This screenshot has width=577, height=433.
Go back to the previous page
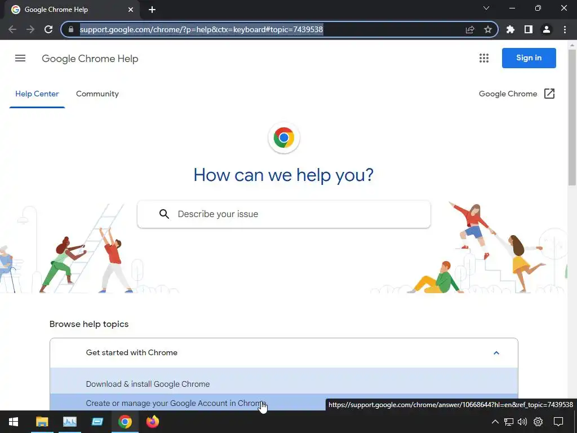pyautogui.click(x=12, y=29)
